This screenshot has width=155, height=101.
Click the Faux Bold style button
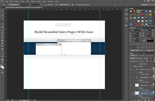pos(132,44)
